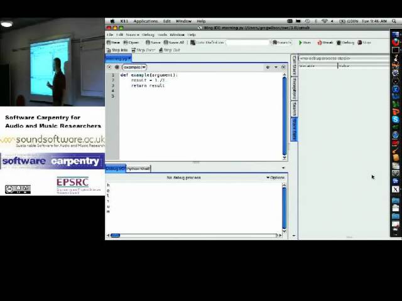The image size is (402, 301).
Task: Open the Applications menu in the menu bar
Action: pos(146,21)
